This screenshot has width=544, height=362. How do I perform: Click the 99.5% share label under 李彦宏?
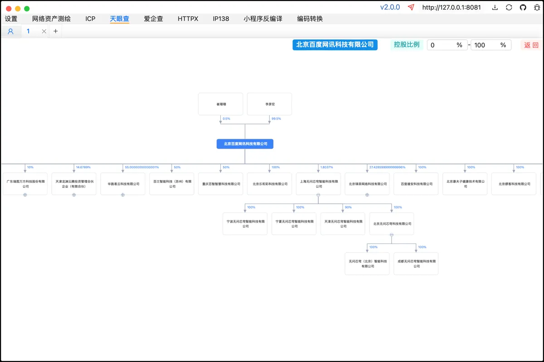click(276, 119)
